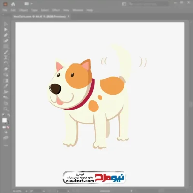Click the white Fill color box

coord(4,120)
